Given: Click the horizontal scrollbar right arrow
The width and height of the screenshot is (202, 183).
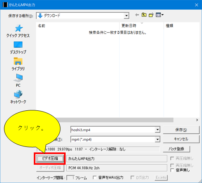Looking at the screenshot, I should [x=197, y=120].
